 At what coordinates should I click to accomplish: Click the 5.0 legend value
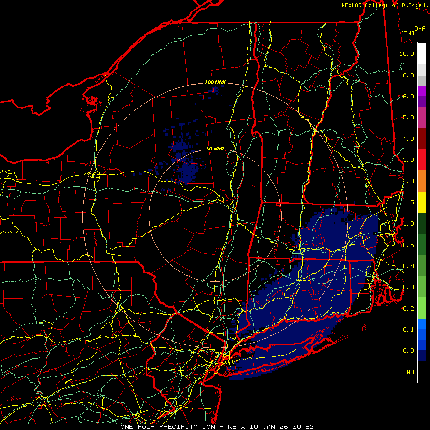point(408,118)
